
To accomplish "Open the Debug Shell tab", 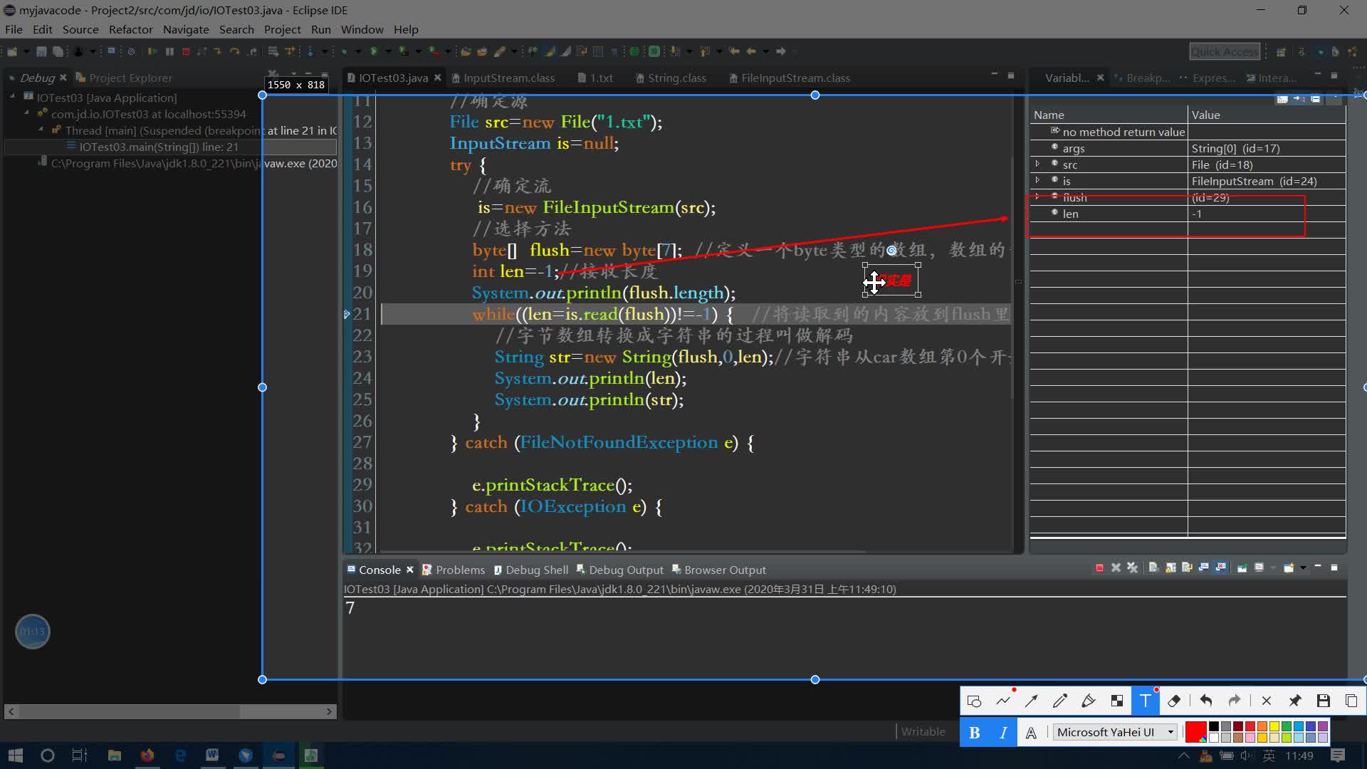I will pos(530,570).
